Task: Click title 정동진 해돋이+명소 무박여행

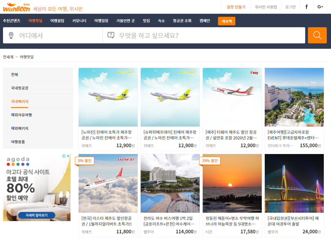Action: [232, 221]
